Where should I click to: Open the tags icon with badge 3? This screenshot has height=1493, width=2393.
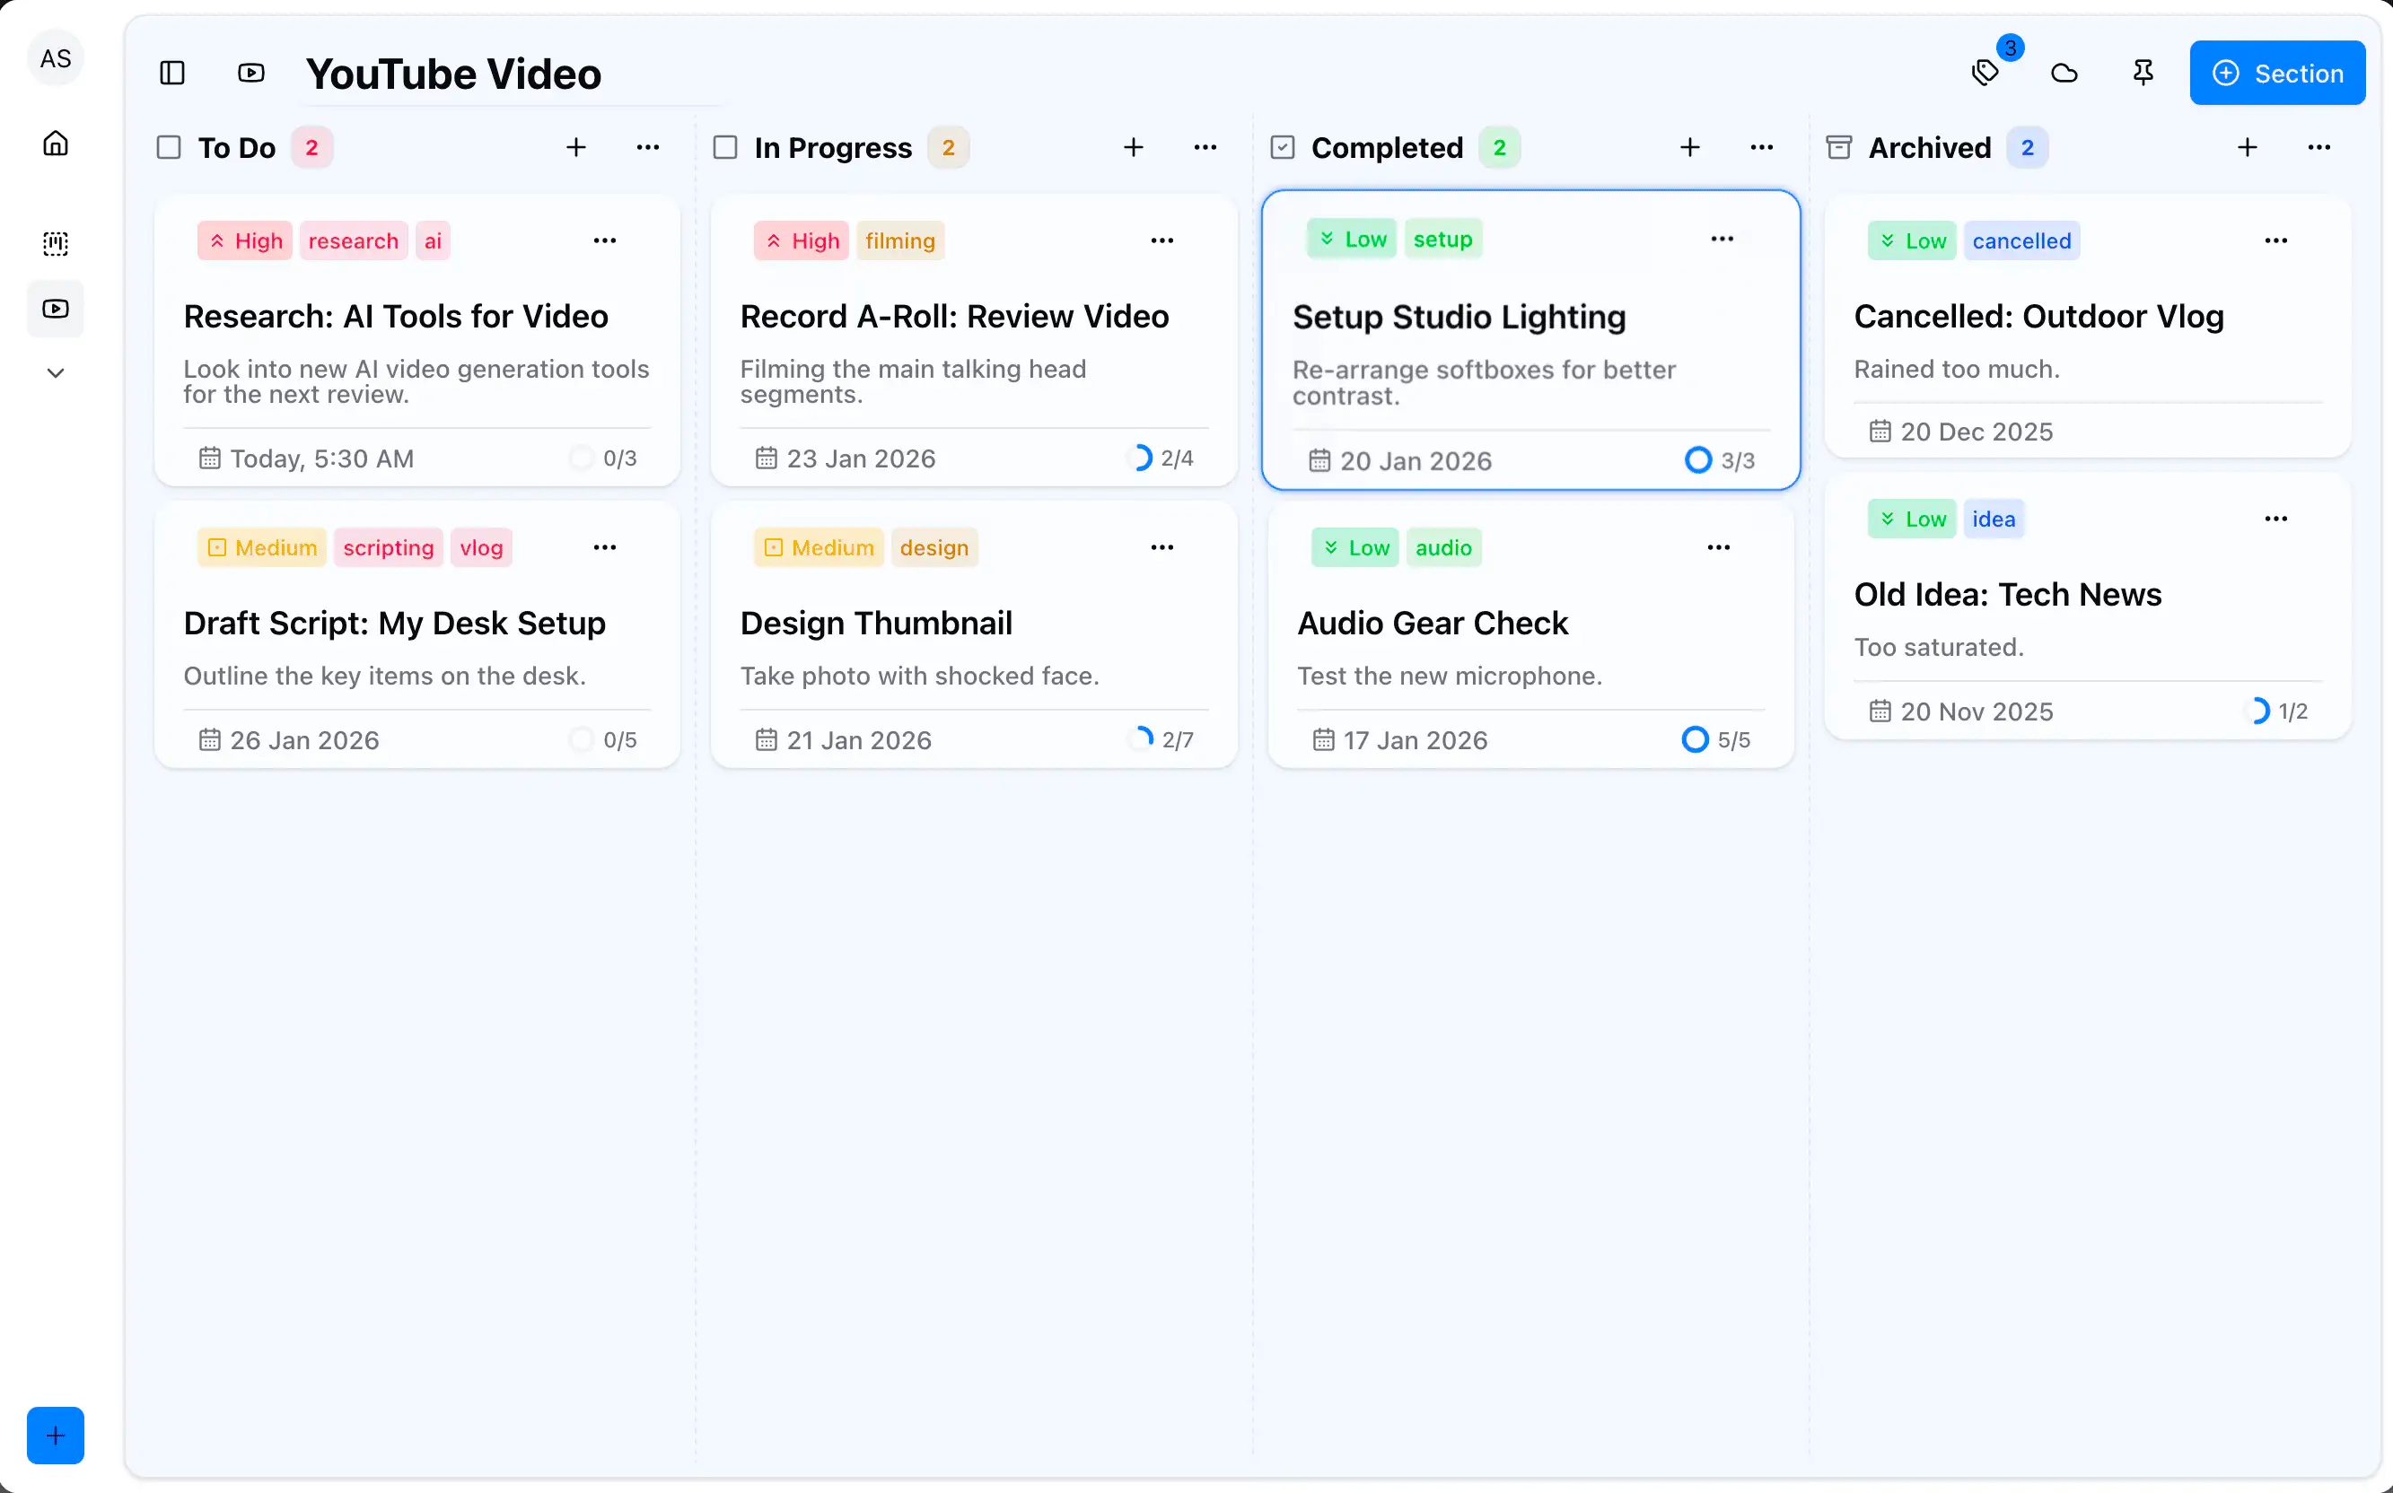click(1985, 73)
